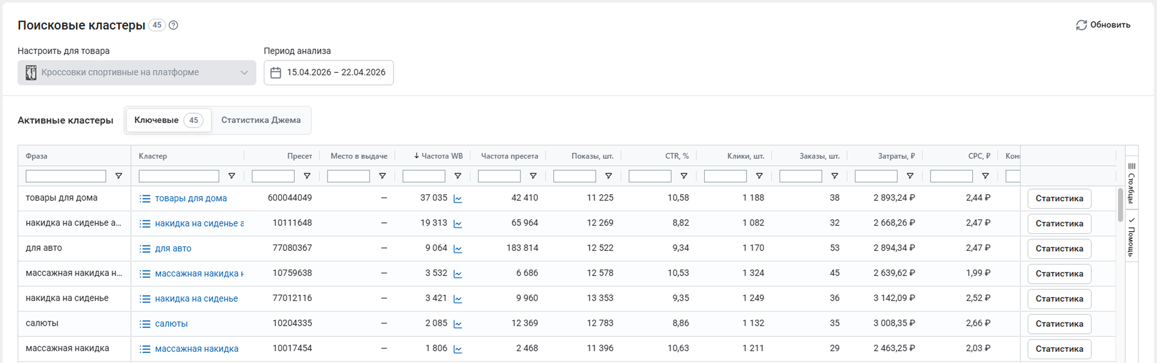This screenshot has height=363, width=1157.
Task: Click the filter icon in the Фраза column
Action: [x=119, y=176]
